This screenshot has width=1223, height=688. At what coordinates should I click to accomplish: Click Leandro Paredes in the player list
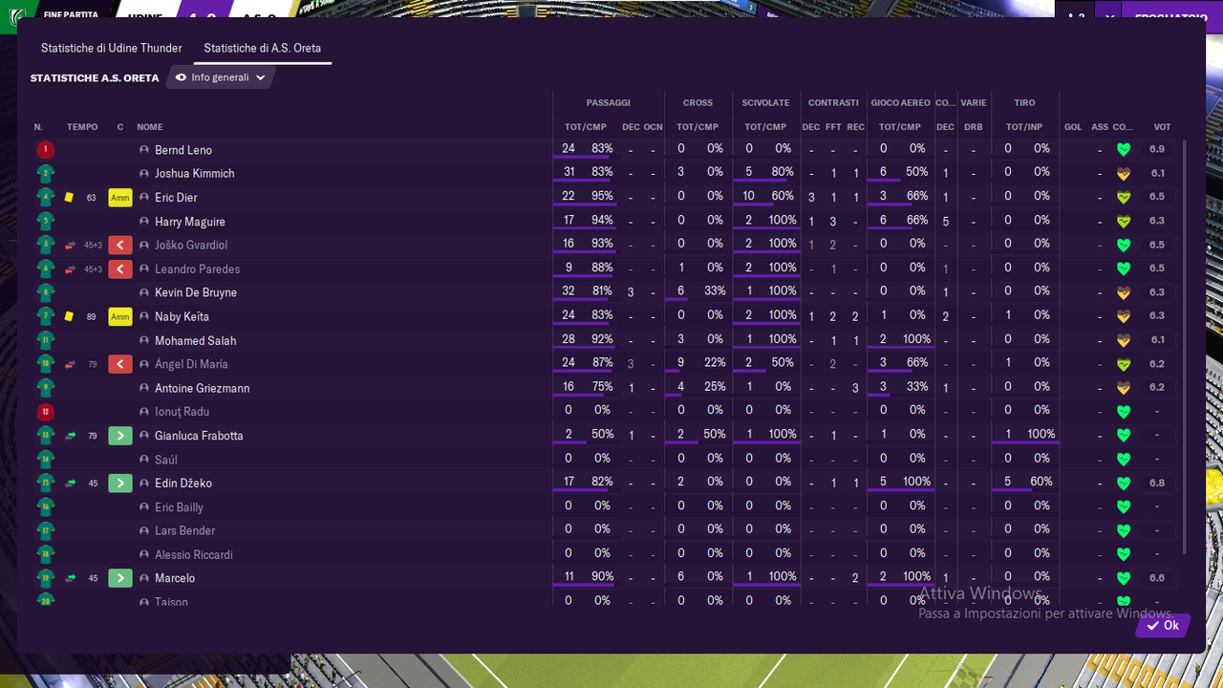pyautogui.click(x=198, y=269)
